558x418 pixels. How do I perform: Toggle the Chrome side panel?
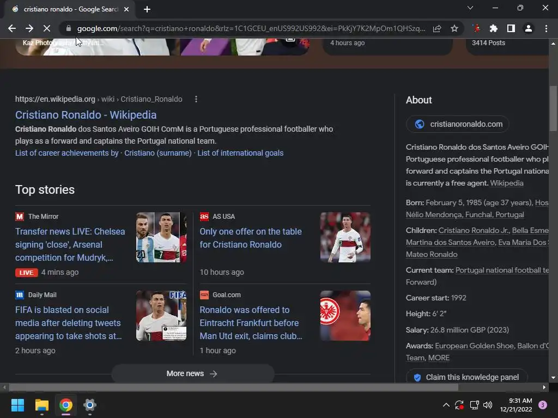pyautogui.click(x=511, y=28)
